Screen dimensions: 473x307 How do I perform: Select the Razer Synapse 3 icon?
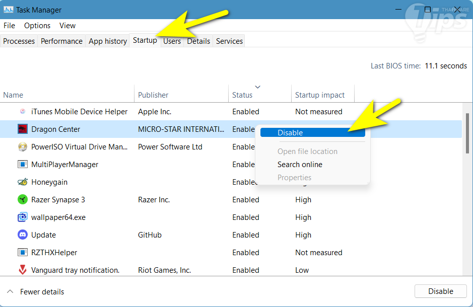22,200
